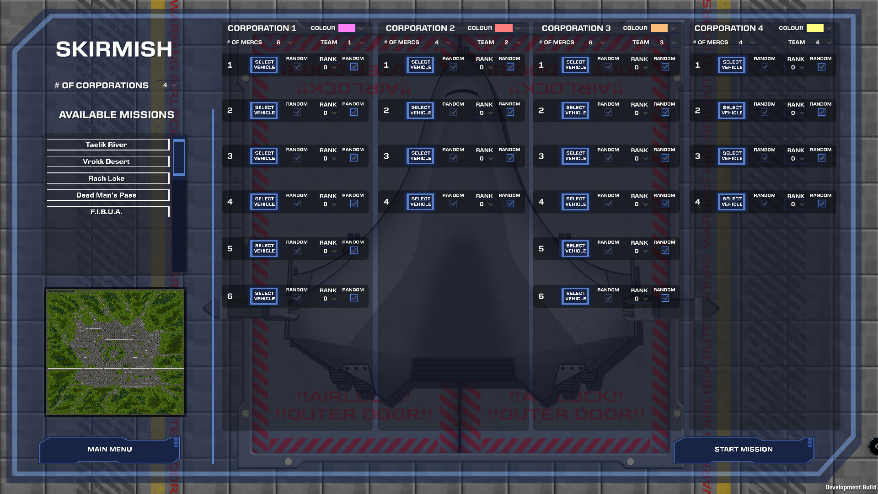
Task: Select vehicle for Corporation 1 merc 1
Action: click(263, 64)
